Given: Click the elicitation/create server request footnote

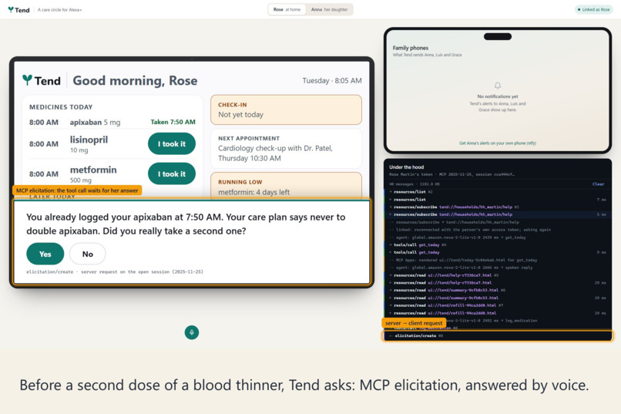Looking at the screenshot, I should 115,272.
